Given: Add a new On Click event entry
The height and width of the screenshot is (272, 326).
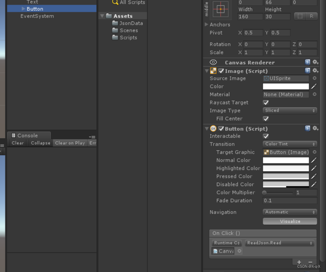Looking at the screenshot, I should pos(299,262).
